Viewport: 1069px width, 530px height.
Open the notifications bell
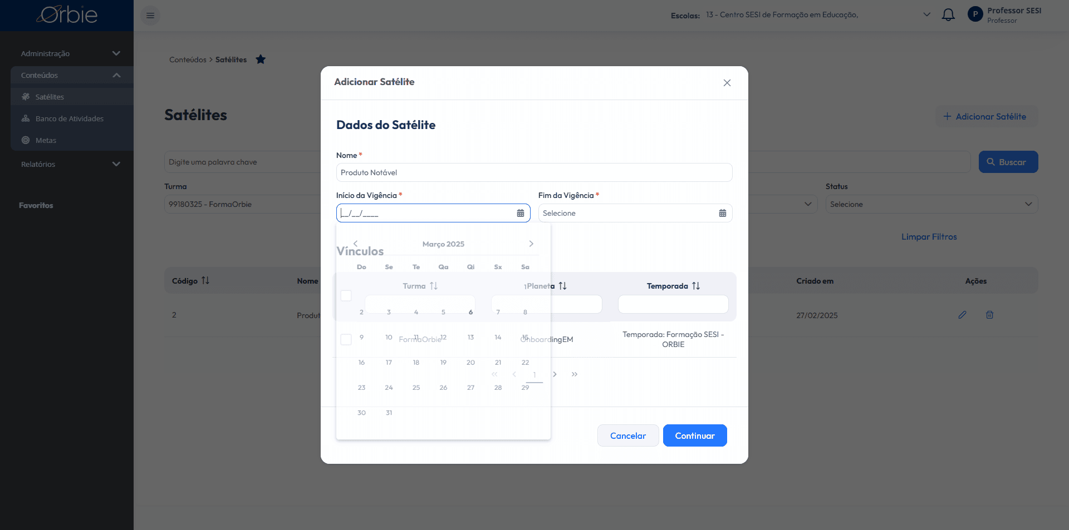948,15
